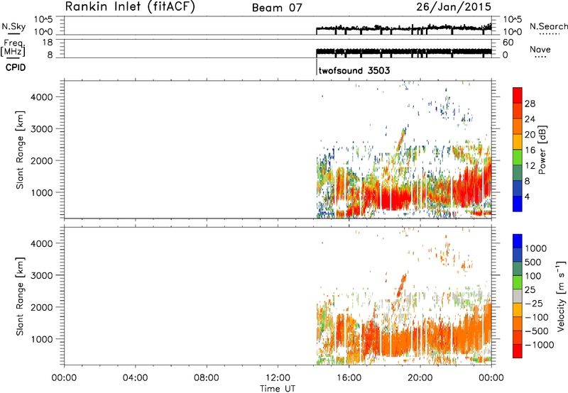Click the diagonal red streak in the velocity panel

[x=401, y=285]
